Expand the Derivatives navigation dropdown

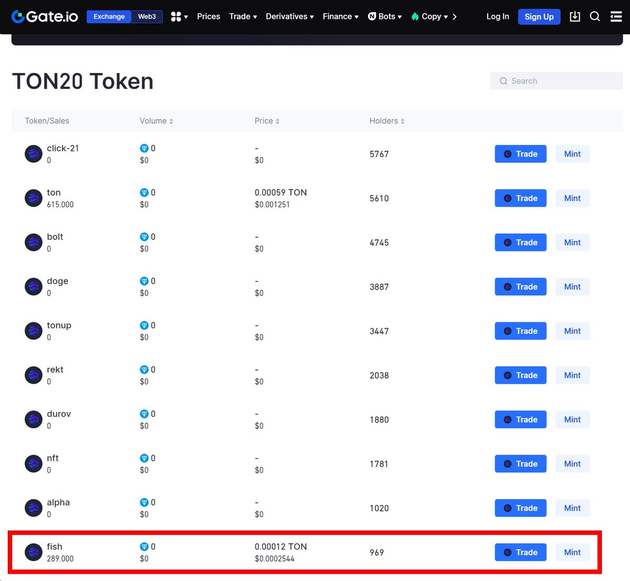point(290,17)
